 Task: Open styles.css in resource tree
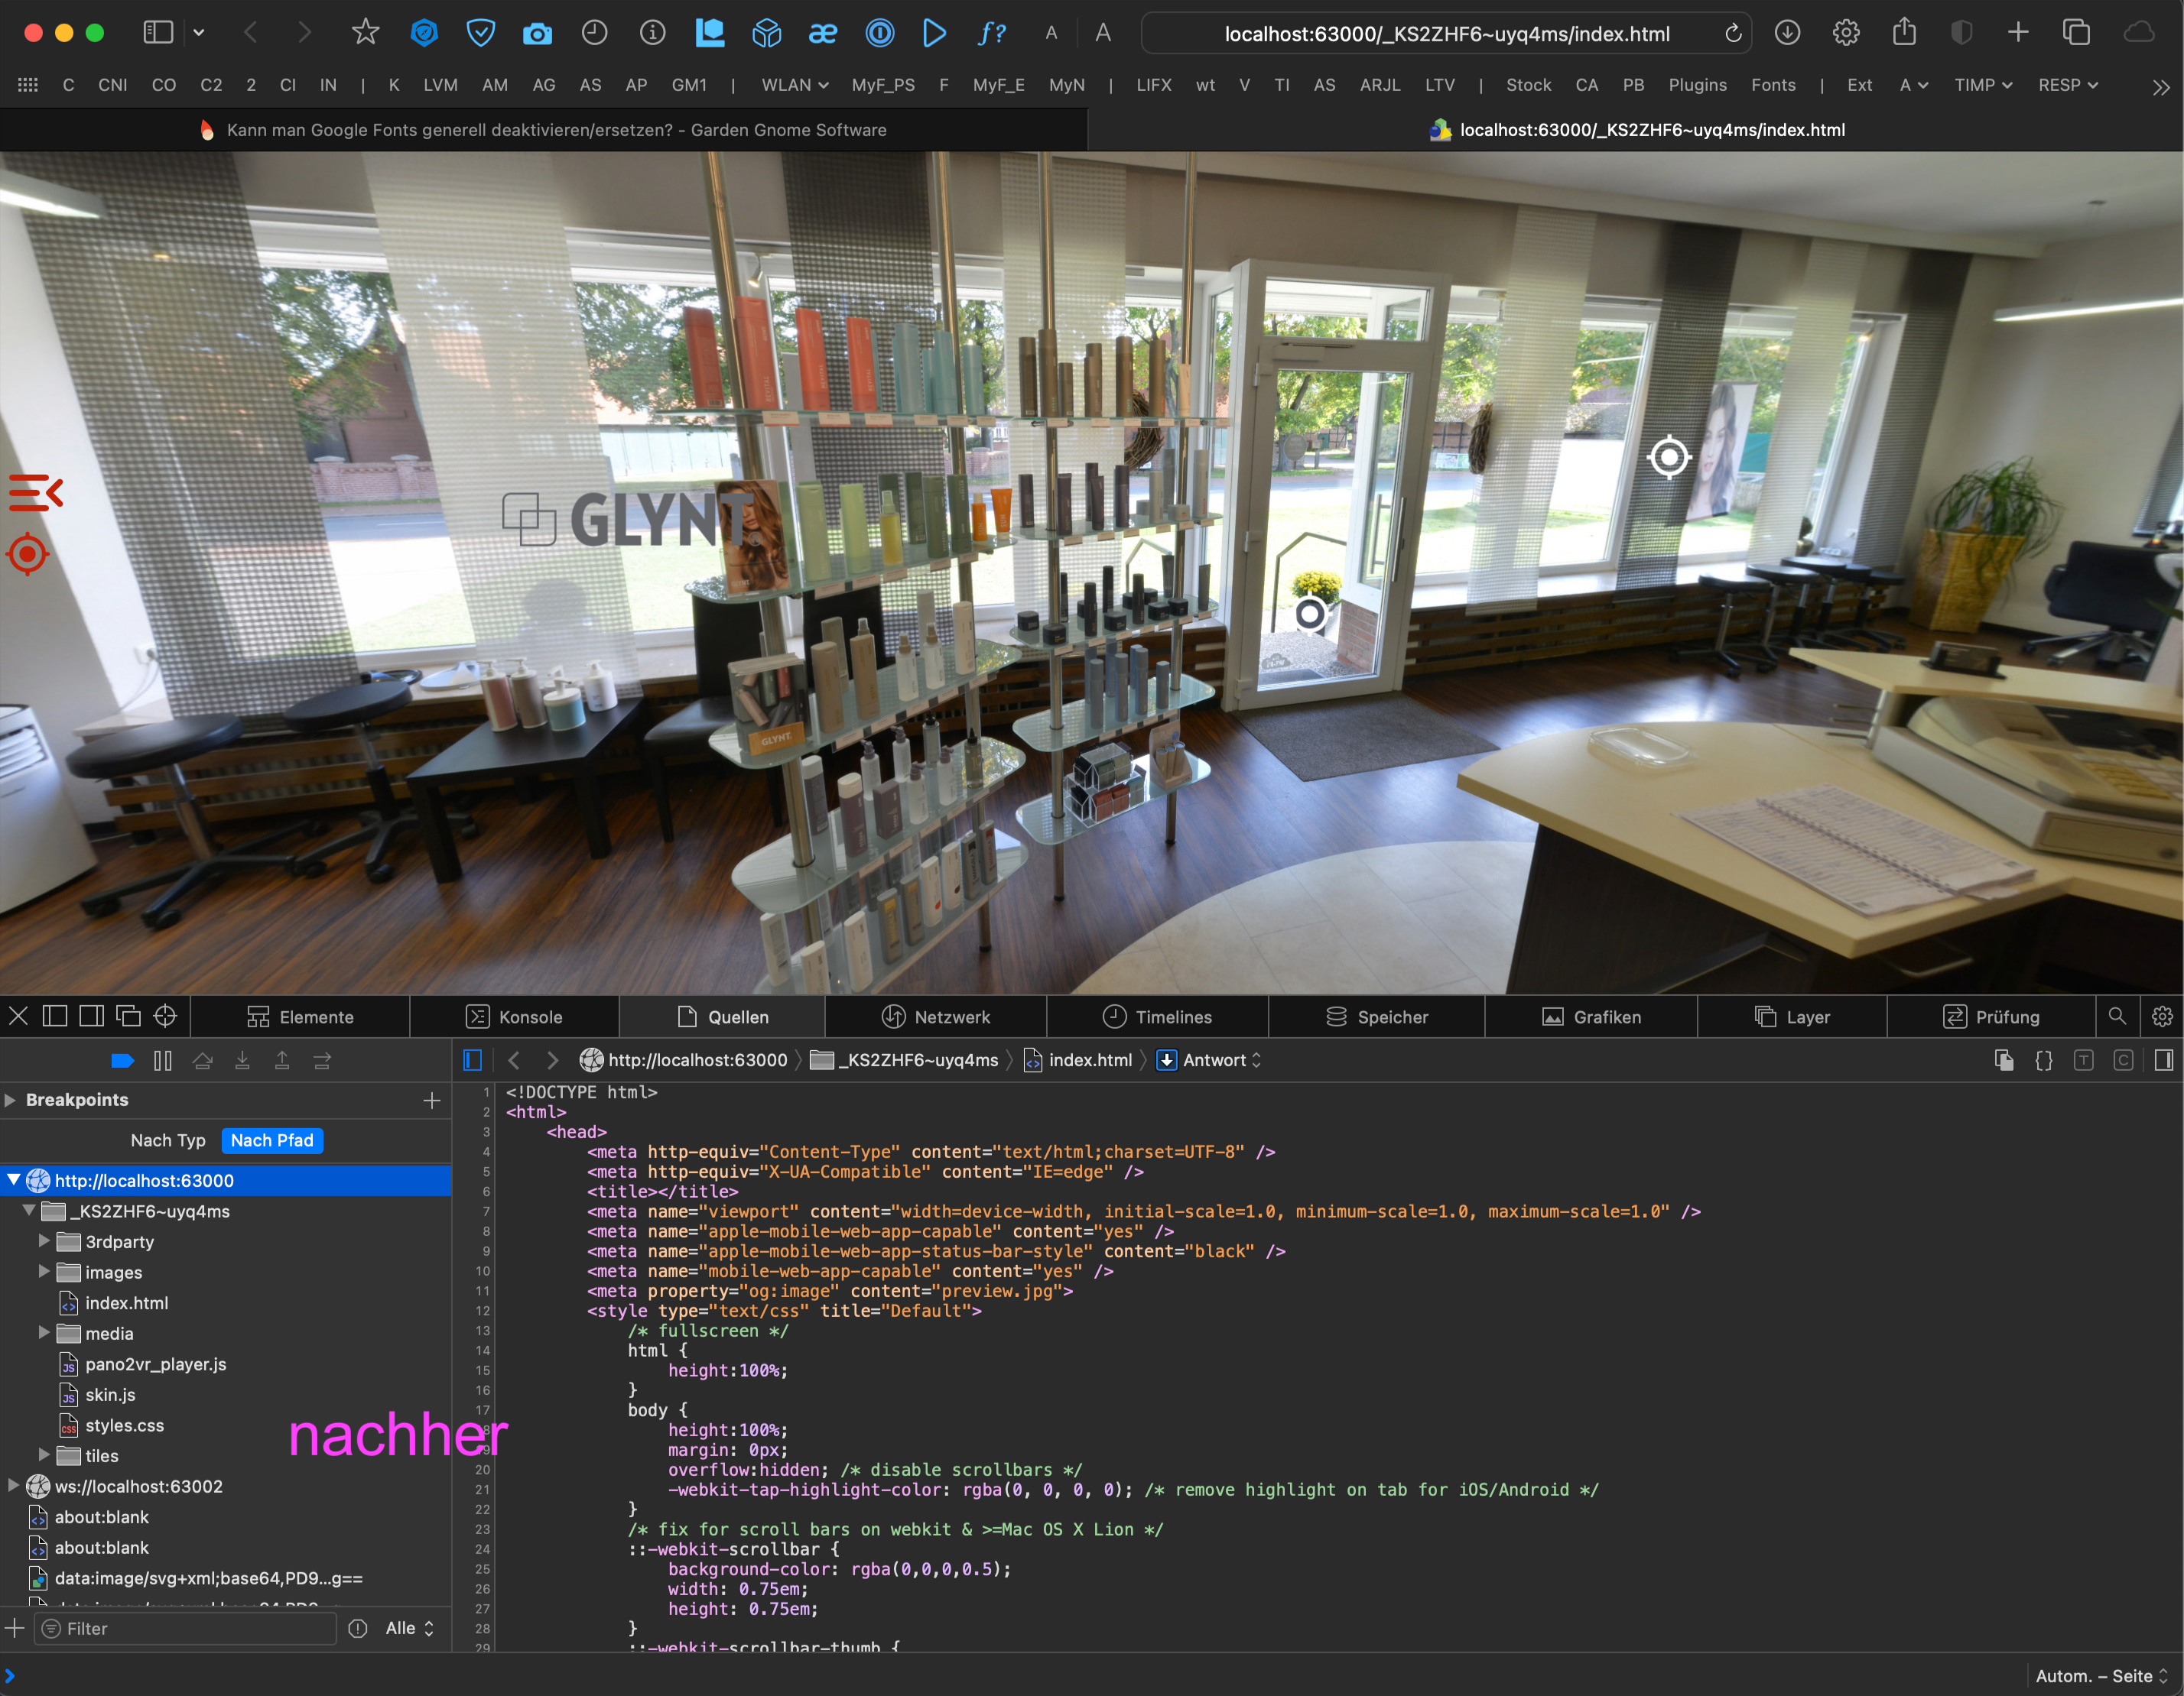tap(124, 1425)
